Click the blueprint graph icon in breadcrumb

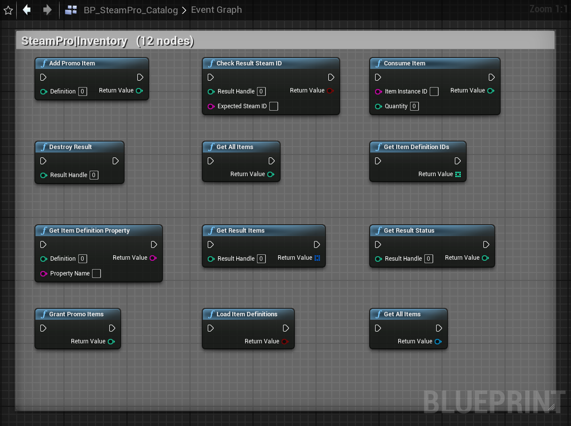[71, 10]
